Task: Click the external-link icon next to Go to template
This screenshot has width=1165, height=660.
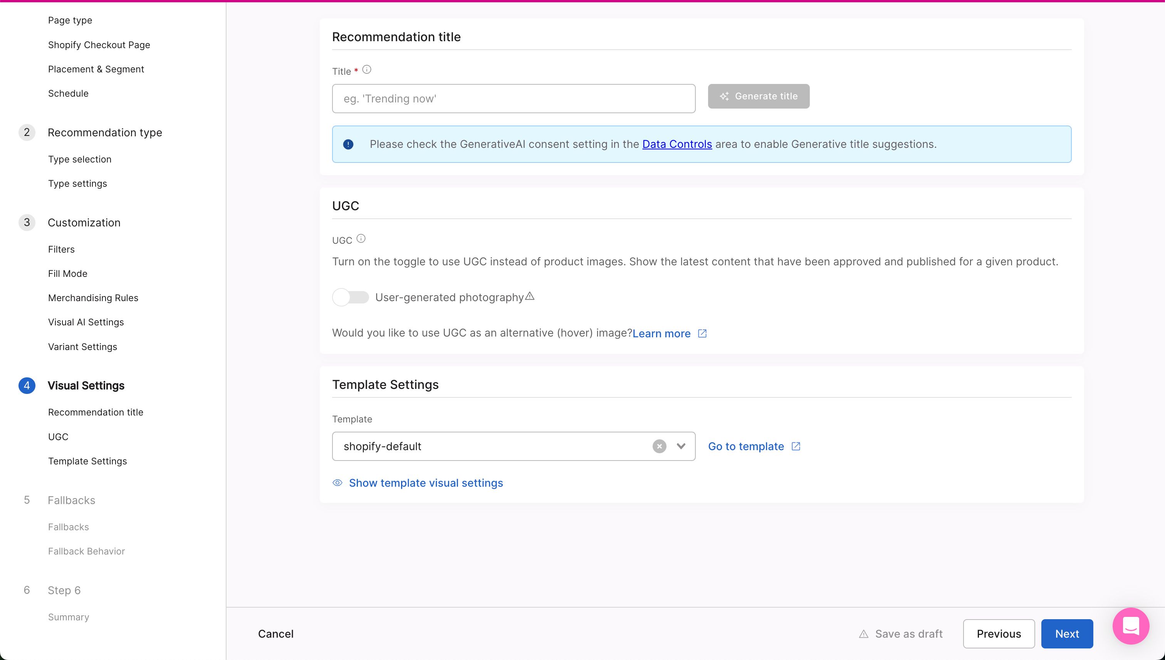Action: (796, 446)
